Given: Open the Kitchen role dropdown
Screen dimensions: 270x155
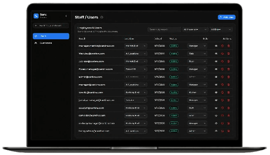Looking at the screenshot, I should (197, 92).
